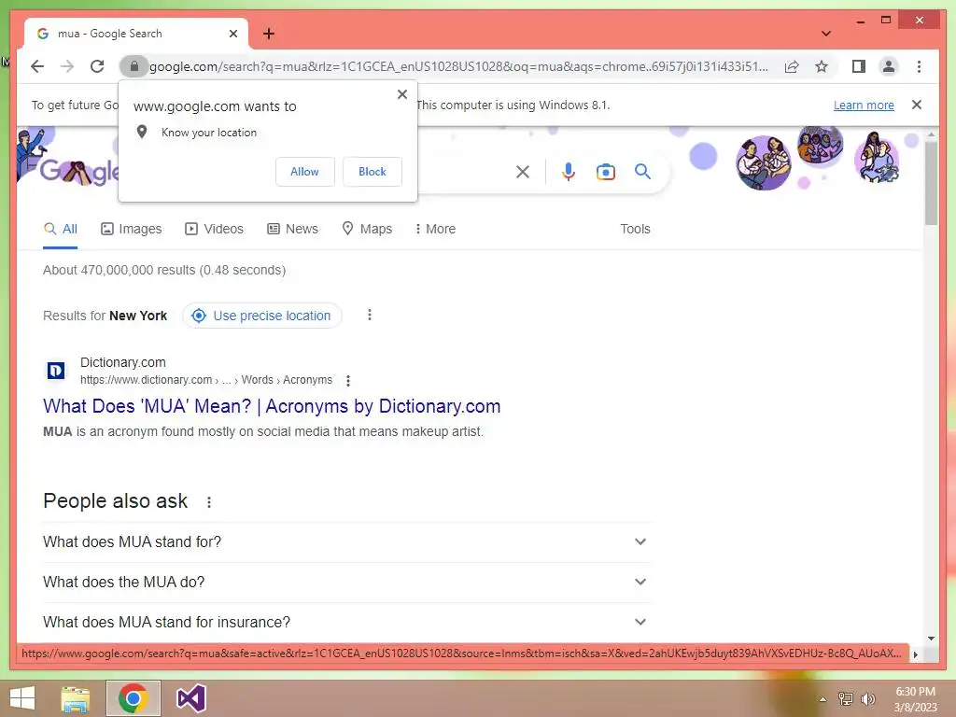Image resolution: width=956 pixels, height=717 pixels.
Task: Open What Does 'MUA' Mean? result
Action: click(x=272, y=406)
